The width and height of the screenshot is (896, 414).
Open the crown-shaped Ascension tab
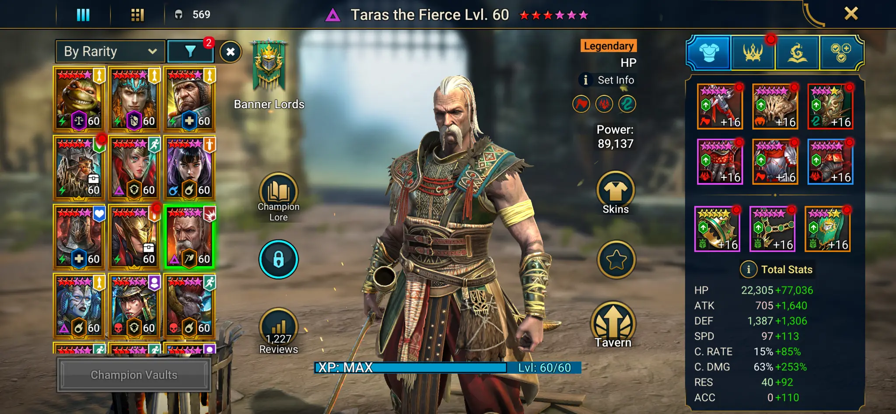click(x=753, y=53)
